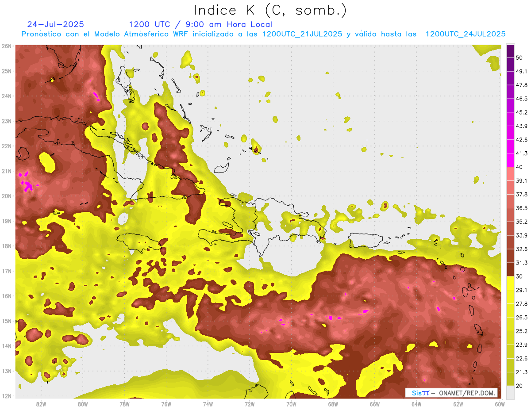Click the '60W' longitude label
Image resolution: width=531 pixels, height=410 pixels.
coord(500,404)
